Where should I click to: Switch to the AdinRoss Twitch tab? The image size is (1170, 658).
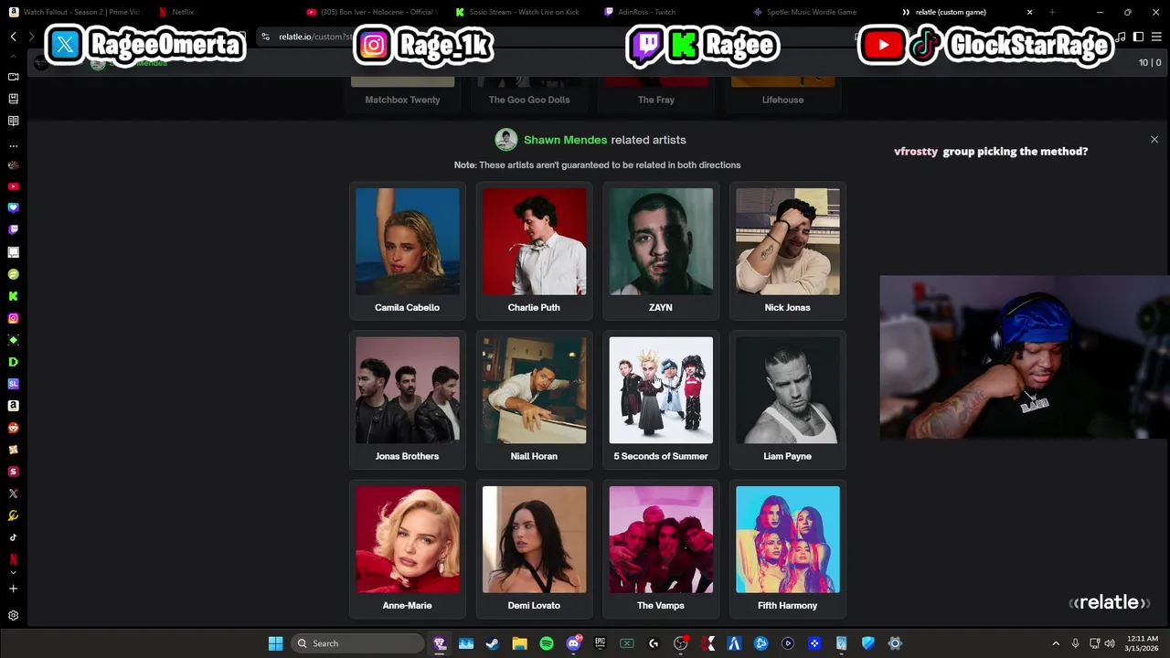click(x=670, y=12)
